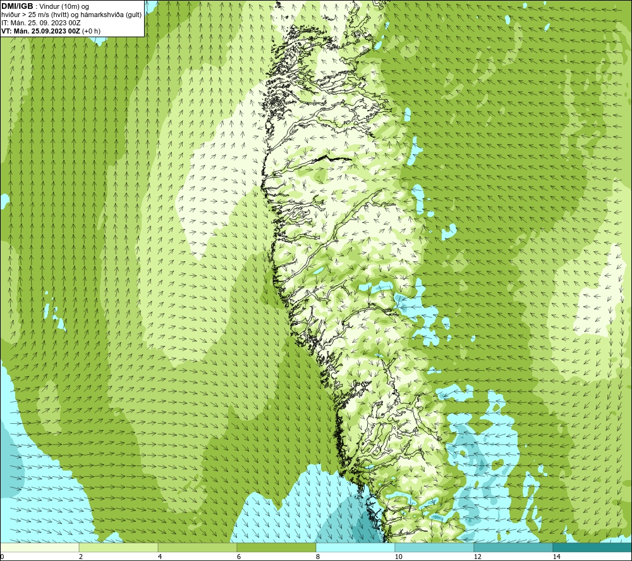This screenshot has height=561, width=632.
Task: Click the '10' label on the colour scale
Action: coord(399,557)
